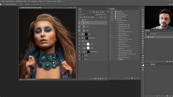Collapse the top layer group above Слой 5

[81, 20]
